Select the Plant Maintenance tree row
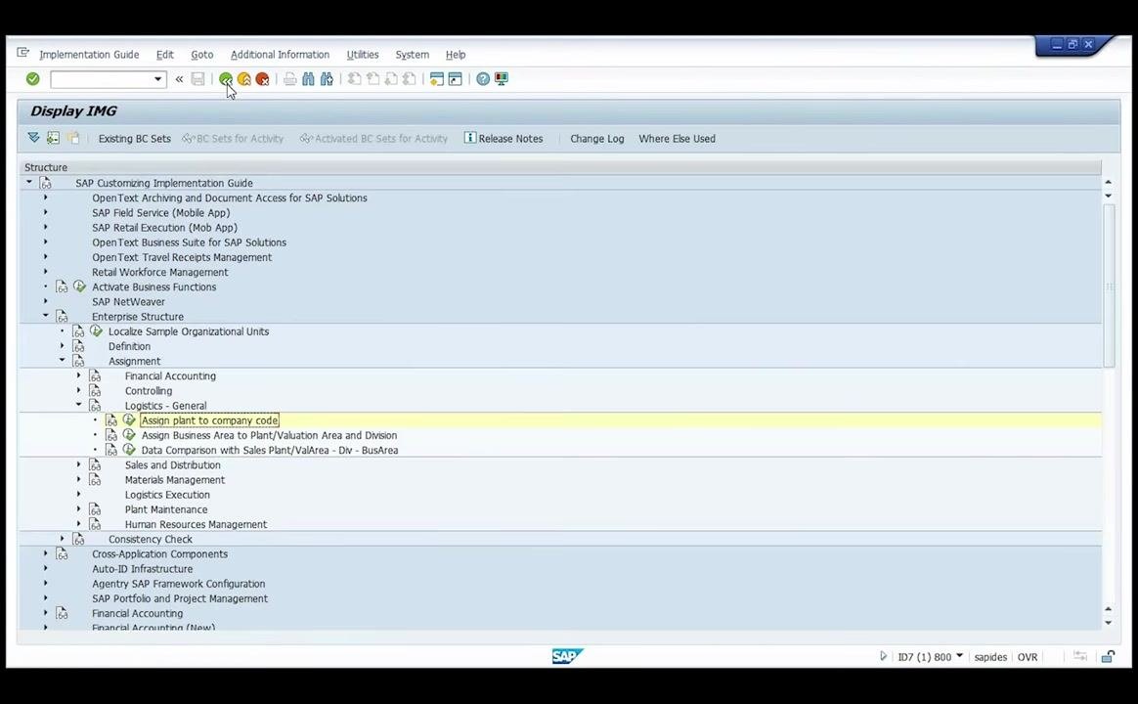Screen dimensions: 1138x704 pyautogui.click(x=165, y=509)
